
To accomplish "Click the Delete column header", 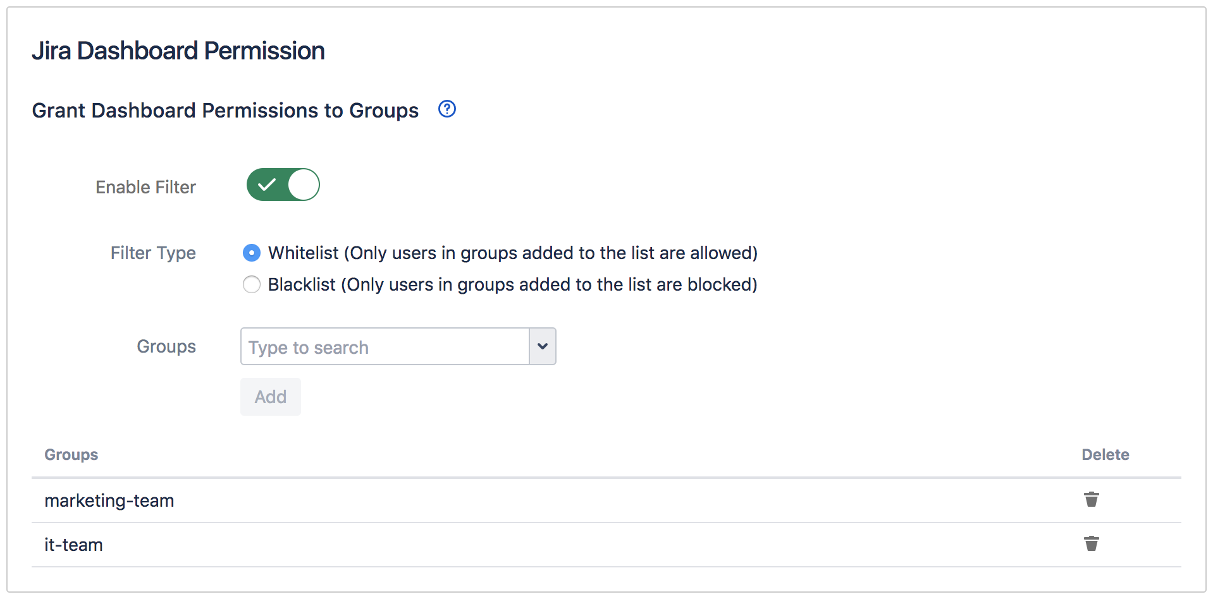I will [x=1105, y=454].
